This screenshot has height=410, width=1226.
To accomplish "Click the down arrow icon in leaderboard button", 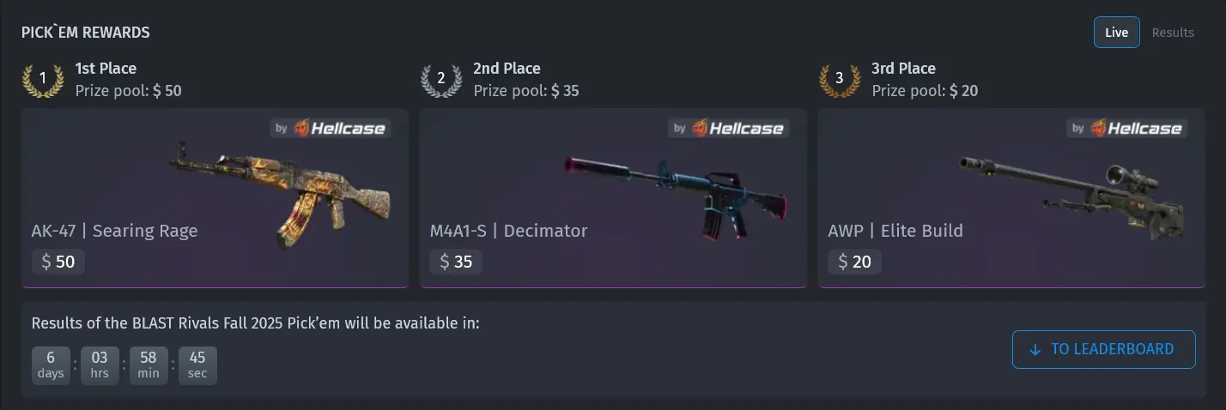I will (1035, 350).
